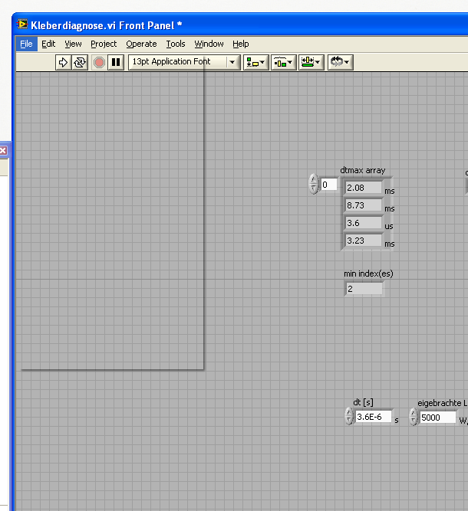Screen dimensions: 468x511
Task: Click the Abort Execution red button
Action: tap(99, 62)
